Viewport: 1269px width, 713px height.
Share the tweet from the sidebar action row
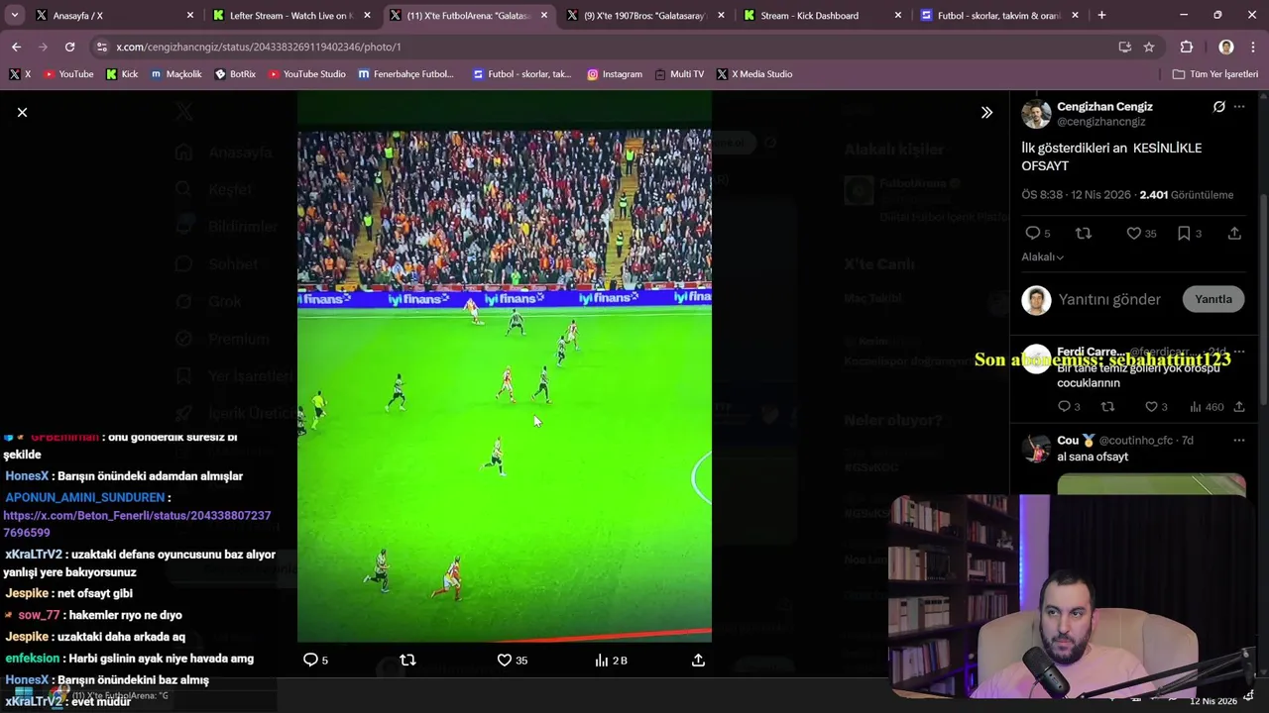tap(1234, 234)
